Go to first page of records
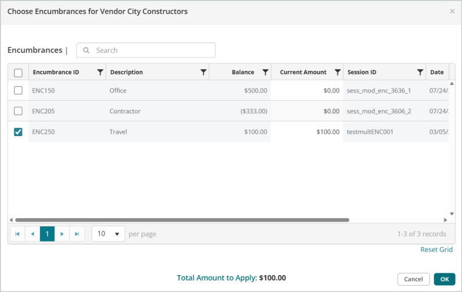 [x=17, y=234]
